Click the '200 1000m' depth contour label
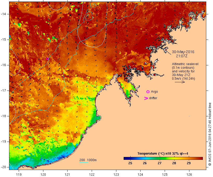Screen dimensions: 213x177 (x=88, y=160)
